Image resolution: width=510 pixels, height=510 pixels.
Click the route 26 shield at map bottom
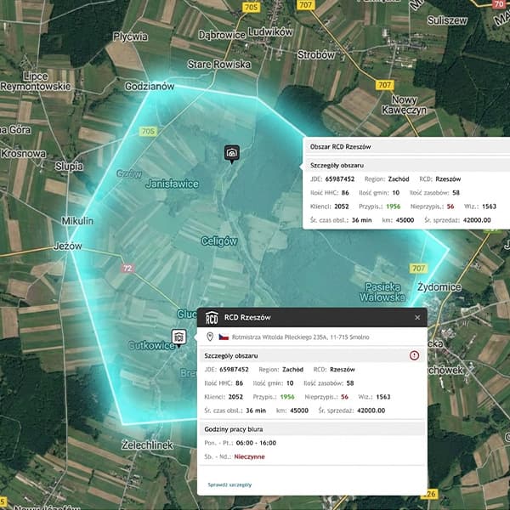430,494
